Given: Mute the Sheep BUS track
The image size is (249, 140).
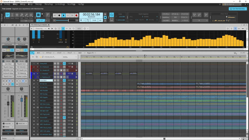Looking at the screenshot, I should (x=55, y=64).
